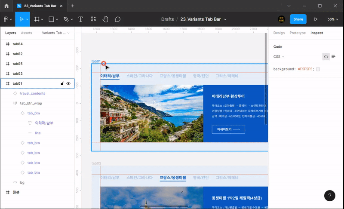Click the 그리스/아테네 tab in tab01 frame

(x=227, y=76)
